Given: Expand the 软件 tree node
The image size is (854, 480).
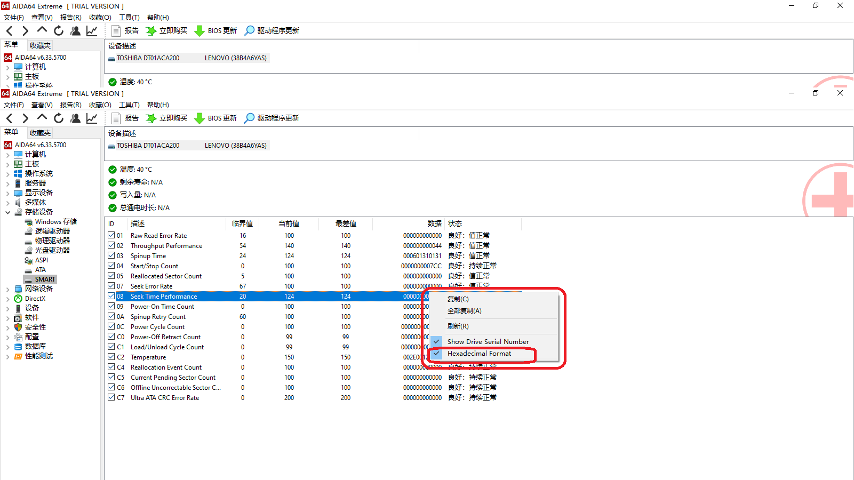Looking at the screenshot, I should (7, 318).
